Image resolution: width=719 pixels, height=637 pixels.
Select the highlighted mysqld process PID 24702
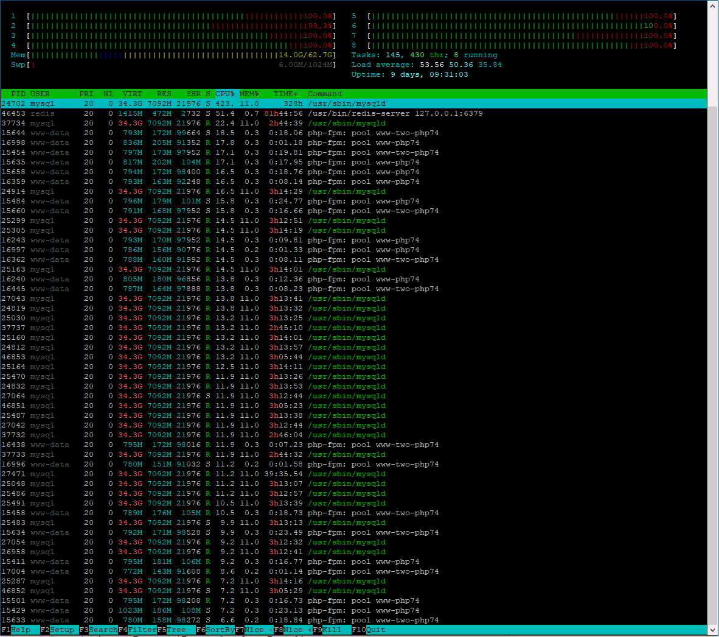coord(353,104)
